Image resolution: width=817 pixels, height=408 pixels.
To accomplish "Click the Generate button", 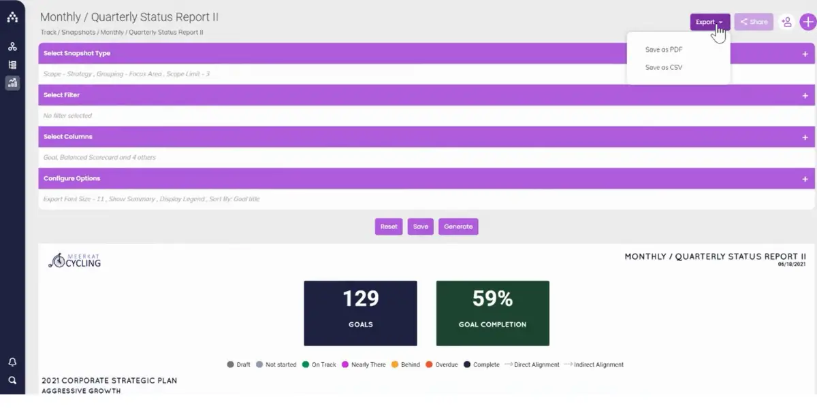I will [x=458, y=226].
